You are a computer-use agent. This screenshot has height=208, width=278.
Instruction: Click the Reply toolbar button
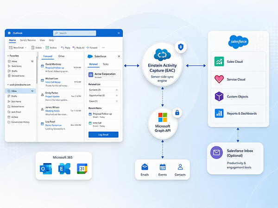click(66, 48)
